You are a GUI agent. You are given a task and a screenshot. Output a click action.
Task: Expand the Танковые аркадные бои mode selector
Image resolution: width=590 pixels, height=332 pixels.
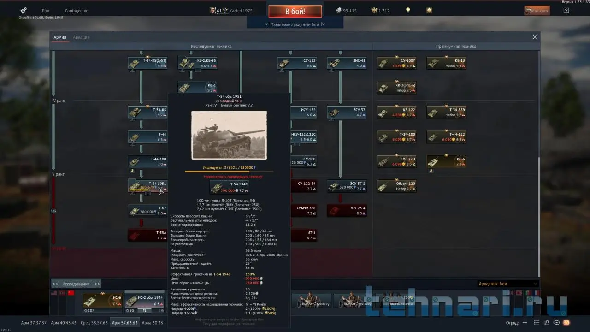[x=295, y=24]
